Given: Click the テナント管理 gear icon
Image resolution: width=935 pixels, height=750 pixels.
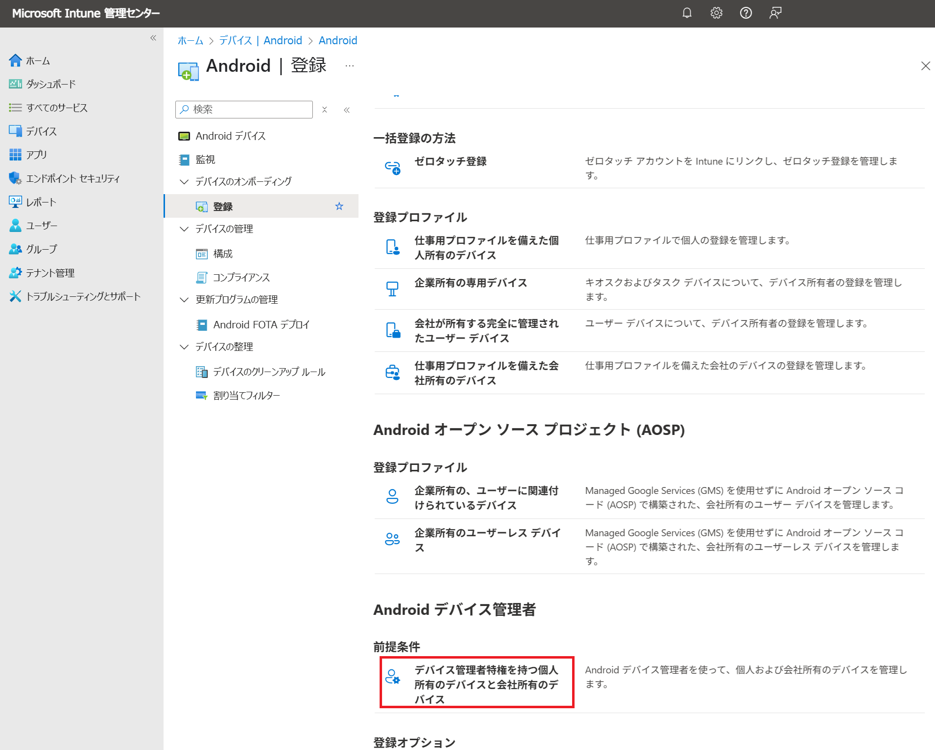Looking at the screenshot, I should [15, 273].
